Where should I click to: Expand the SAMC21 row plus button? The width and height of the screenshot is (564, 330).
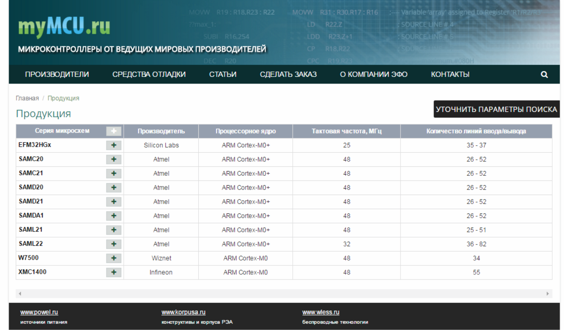click(x=114, y=173)
